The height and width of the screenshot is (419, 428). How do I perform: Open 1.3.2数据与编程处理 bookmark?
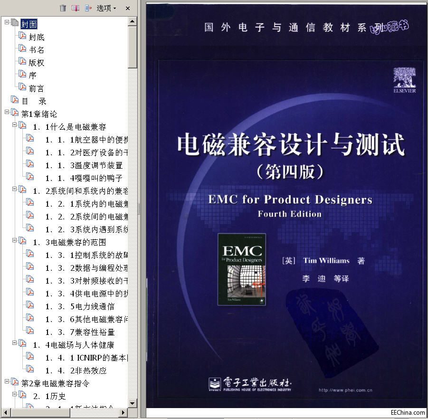[86, 268]
